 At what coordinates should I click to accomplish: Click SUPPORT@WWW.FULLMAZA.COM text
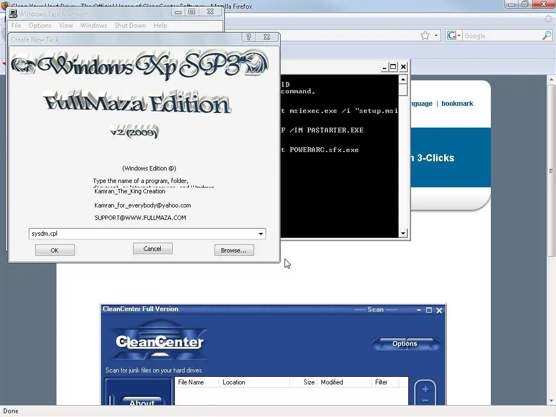coord(140,218)
